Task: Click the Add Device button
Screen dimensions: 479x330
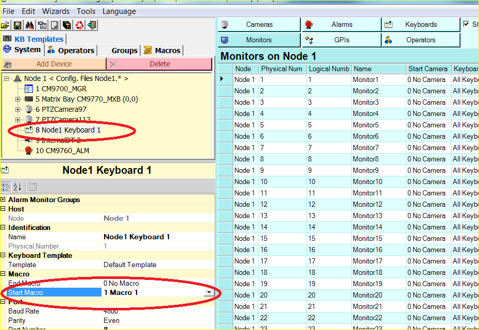Action: pyautogui.click(x=54, y=64)
